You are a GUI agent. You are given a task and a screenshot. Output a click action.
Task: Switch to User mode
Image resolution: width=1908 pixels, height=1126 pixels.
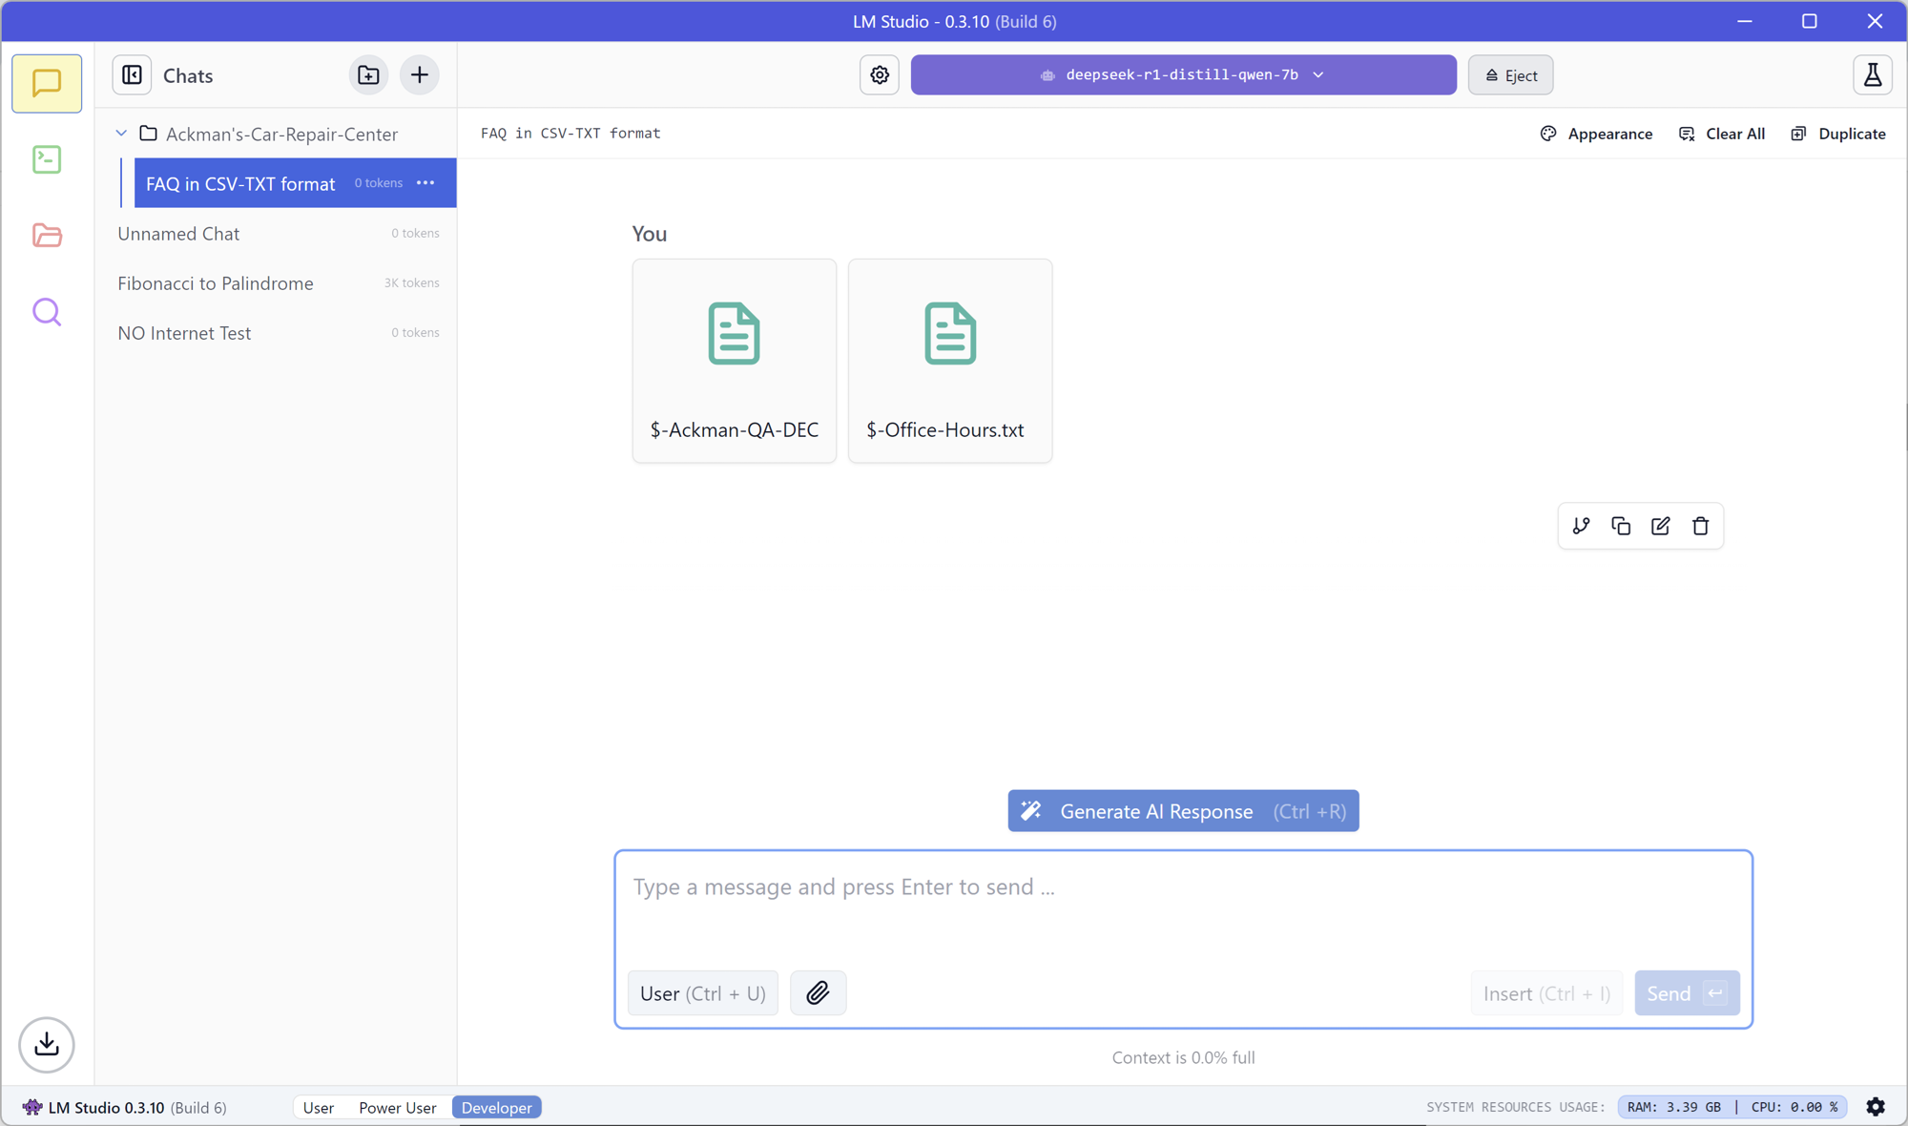319,1107
